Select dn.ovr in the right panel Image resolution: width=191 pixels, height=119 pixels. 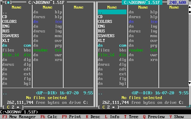(143, 40)
